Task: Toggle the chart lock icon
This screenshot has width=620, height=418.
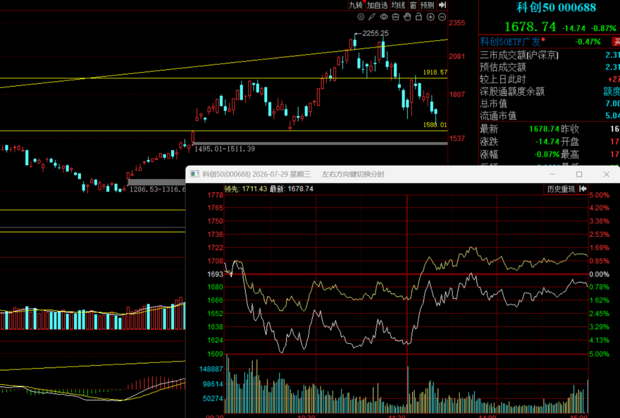Action: click(x=418, y=17)
